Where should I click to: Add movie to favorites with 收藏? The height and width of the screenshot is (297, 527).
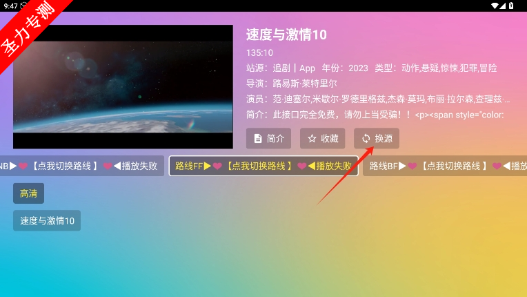[322, 138]
